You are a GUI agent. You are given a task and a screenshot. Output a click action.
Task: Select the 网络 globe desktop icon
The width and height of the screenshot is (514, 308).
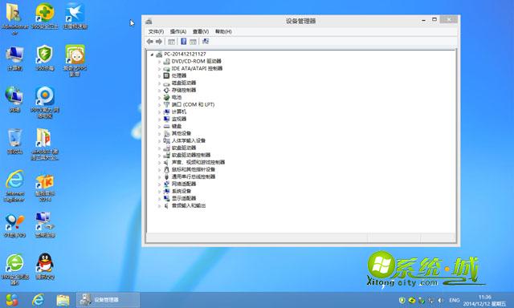pyautogui.click(x=14, y=96)
